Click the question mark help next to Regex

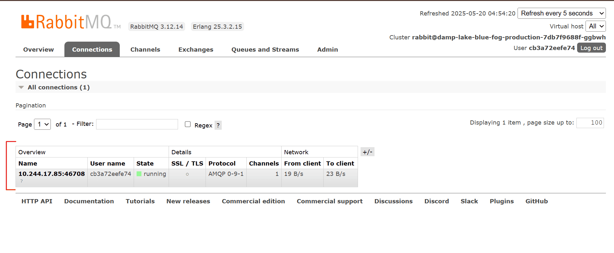[218, 125]
